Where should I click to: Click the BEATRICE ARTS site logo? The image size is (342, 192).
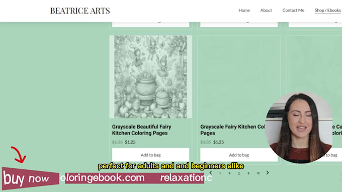[80, 11]
